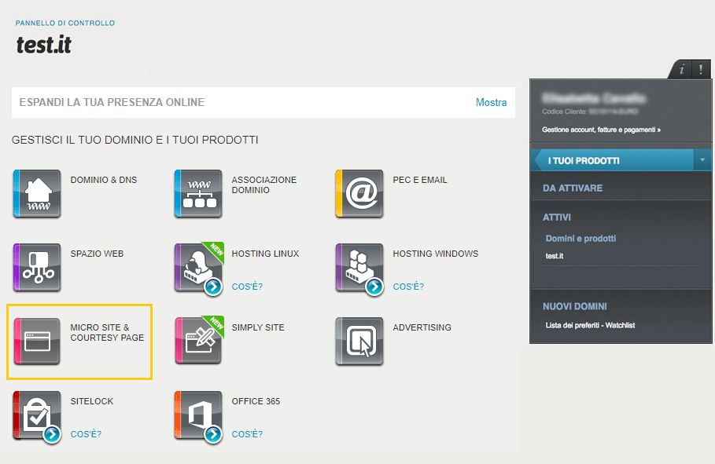Click the info 'i' tab icon
This screenshot has height=464, width=715.
(682, 69)
